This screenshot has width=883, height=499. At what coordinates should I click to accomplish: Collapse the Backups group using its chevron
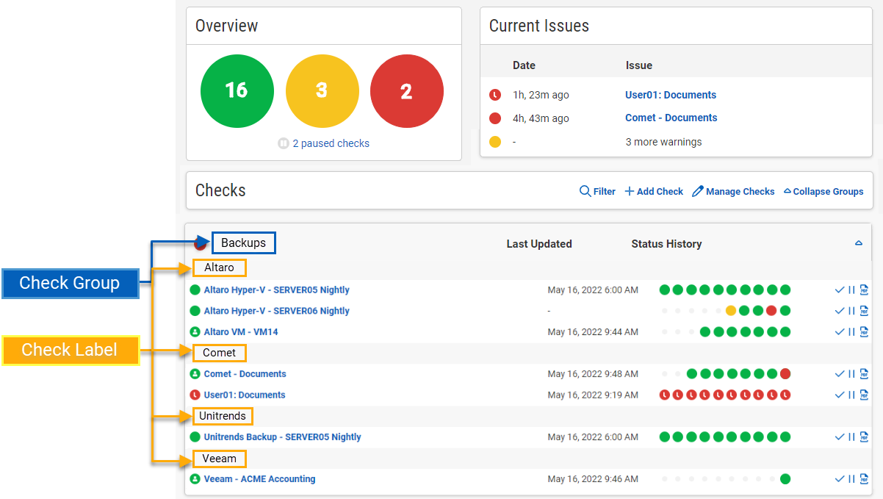[859, 243]
